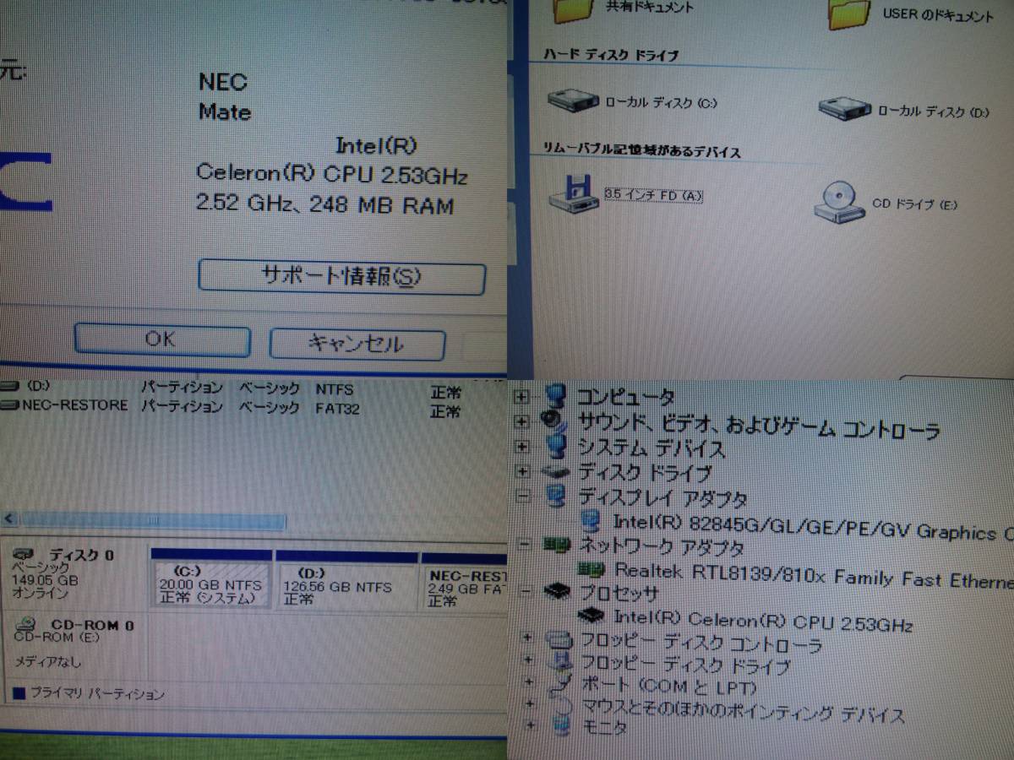
Task: Select the ディスク ドライブ tree label
Action: coord(645,473)
